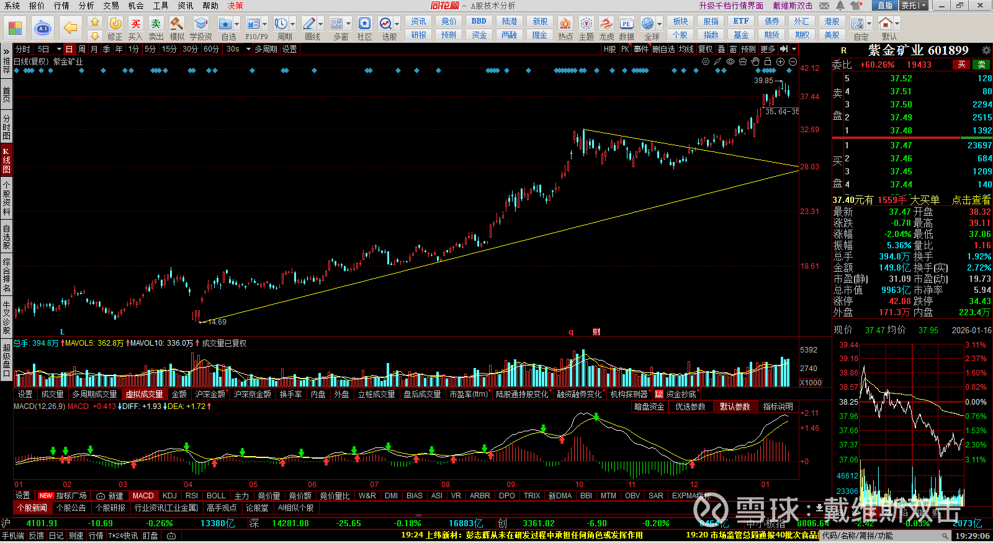993x543 pixels.
Task: Open chart settings gear above K-line
Action: click(706, 61)
